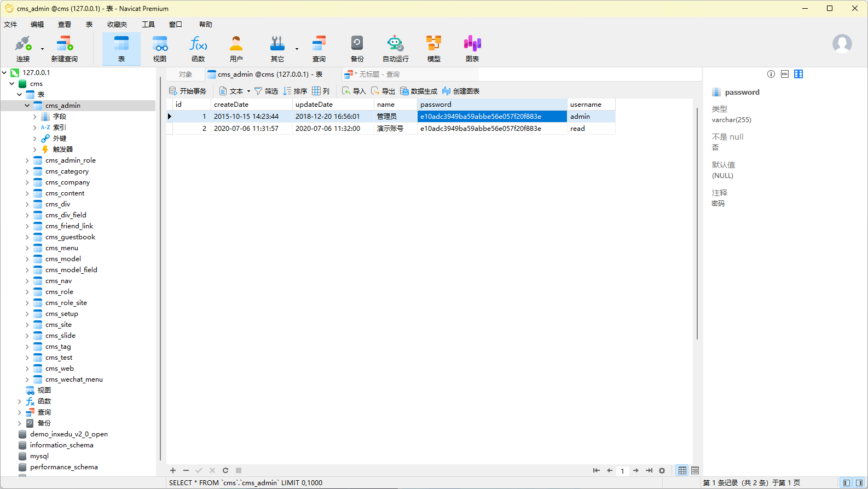Toggle the left navigation pane
The width and height of the screenshot is (868, 489).
pyautogui.click(x=847, y=482)
